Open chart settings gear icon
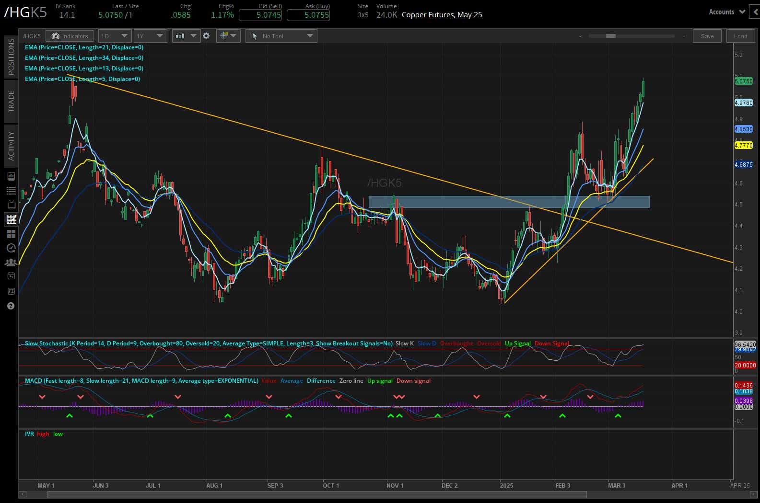 tap(206, 36)
